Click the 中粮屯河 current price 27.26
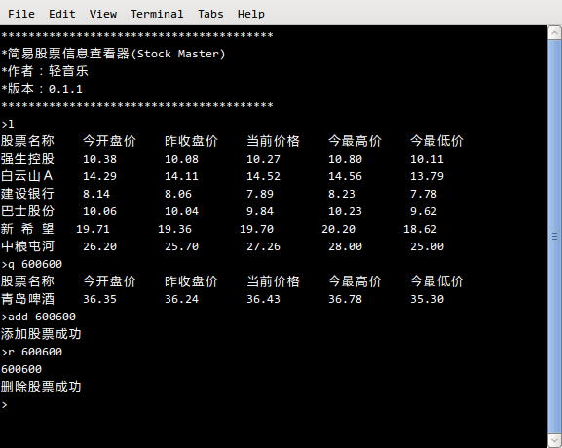The width and height of the screenshot is (562, 448). pyautogui.click(x=263, y=246)
